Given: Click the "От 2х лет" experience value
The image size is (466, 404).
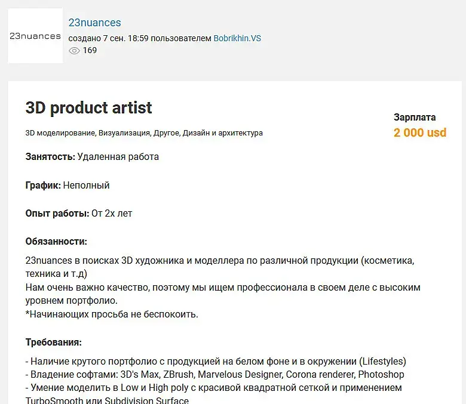Looking at the screenshot, I should 111,214.
